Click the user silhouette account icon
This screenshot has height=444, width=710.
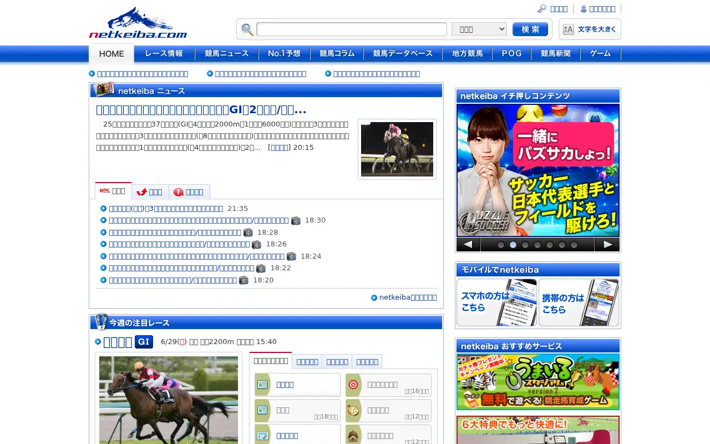[x=584, y=9]
